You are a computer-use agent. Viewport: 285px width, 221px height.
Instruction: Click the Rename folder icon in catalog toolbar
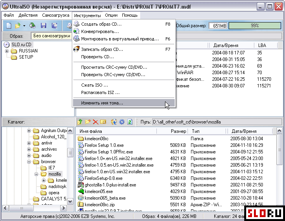click(x=103, y=122)
